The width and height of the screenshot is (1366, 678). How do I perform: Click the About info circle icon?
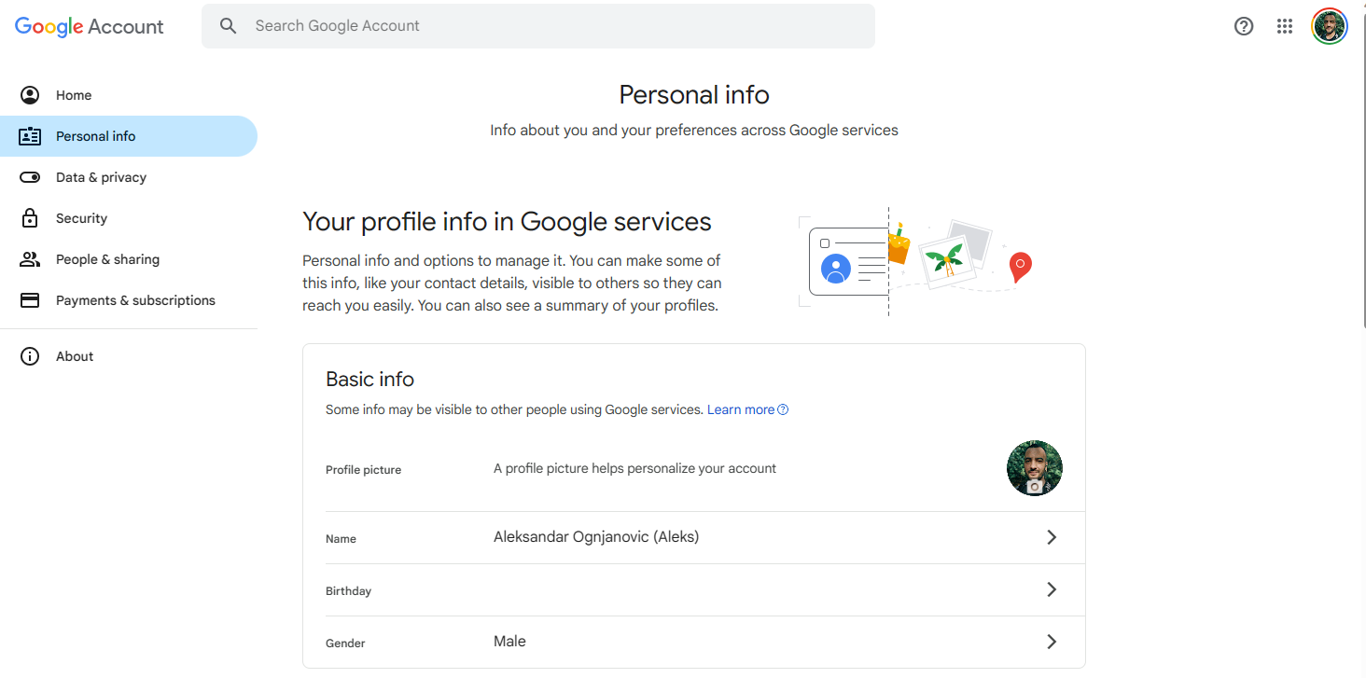(30, 356)
